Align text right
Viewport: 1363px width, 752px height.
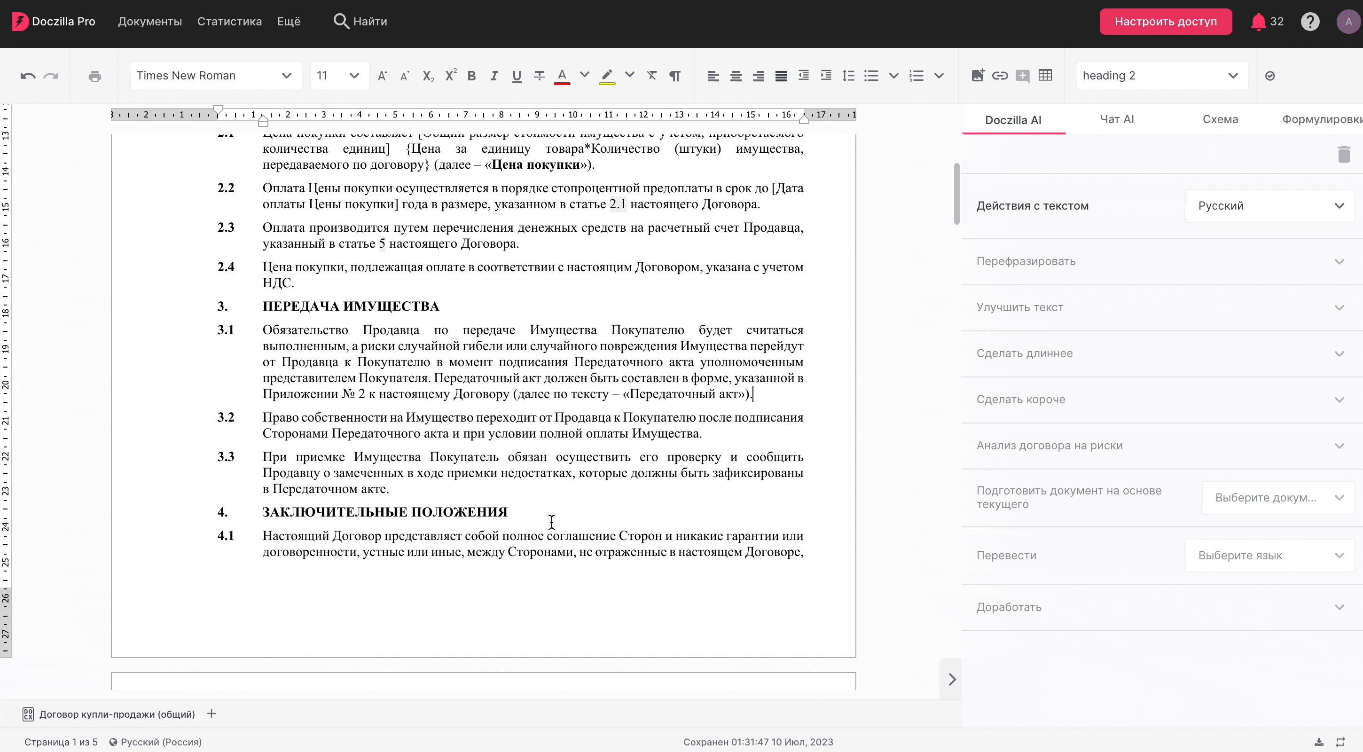758,76
